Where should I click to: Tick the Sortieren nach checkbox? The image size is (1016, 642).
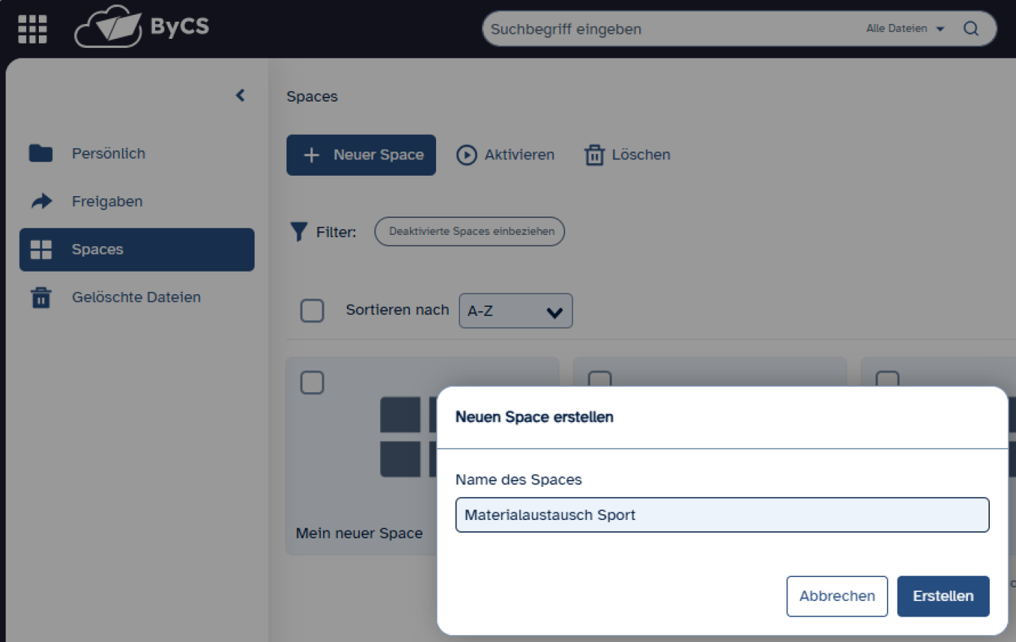[312, 310]
